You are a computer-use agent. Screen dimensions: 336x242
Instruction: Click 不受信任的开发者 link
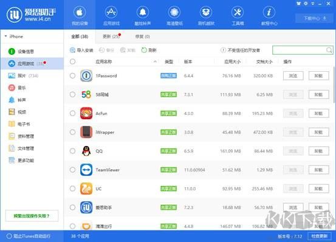click(240, 50)
